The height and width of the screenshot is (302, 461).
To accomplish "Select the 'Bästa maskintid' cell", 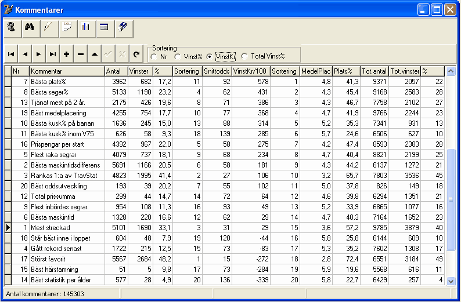I will point(67,217).
